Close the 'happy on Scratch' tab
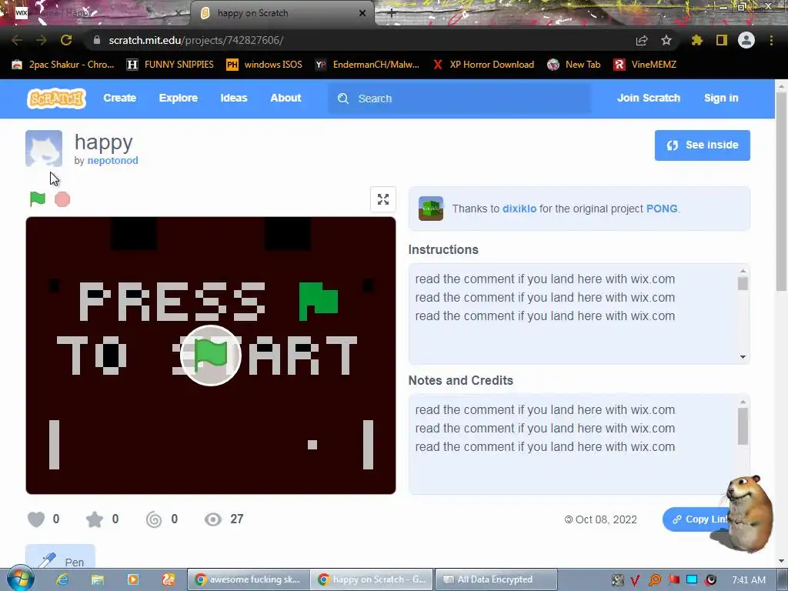The width and height of the screenshot is (788, 591). pos(362,13)
